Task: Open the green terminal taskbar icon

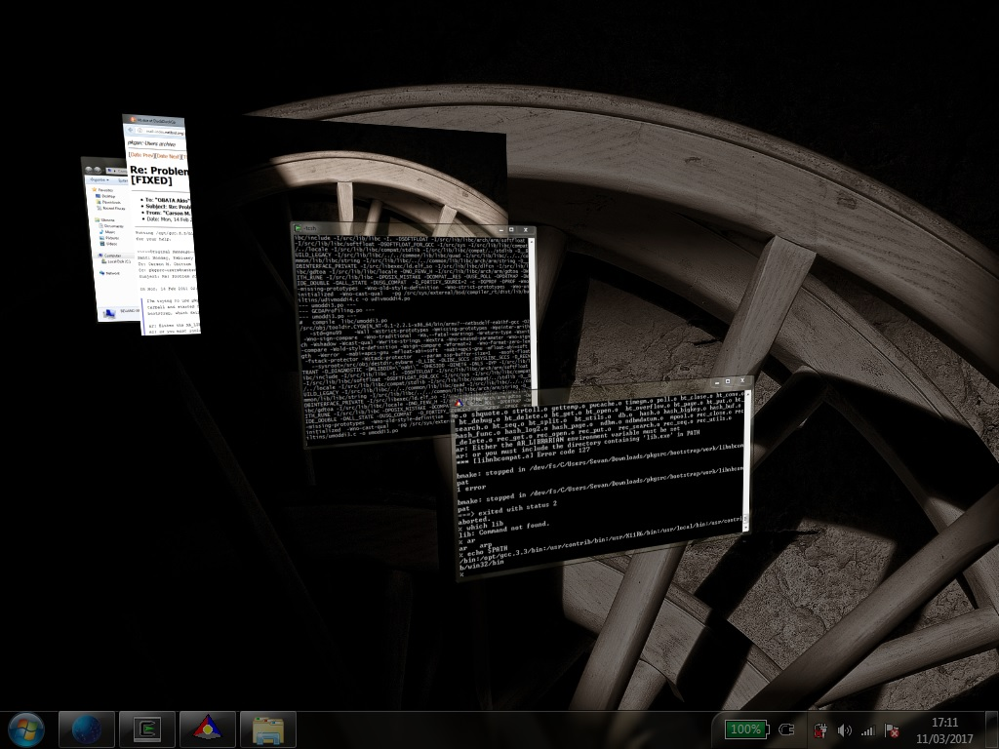Action: click(147, 729)
